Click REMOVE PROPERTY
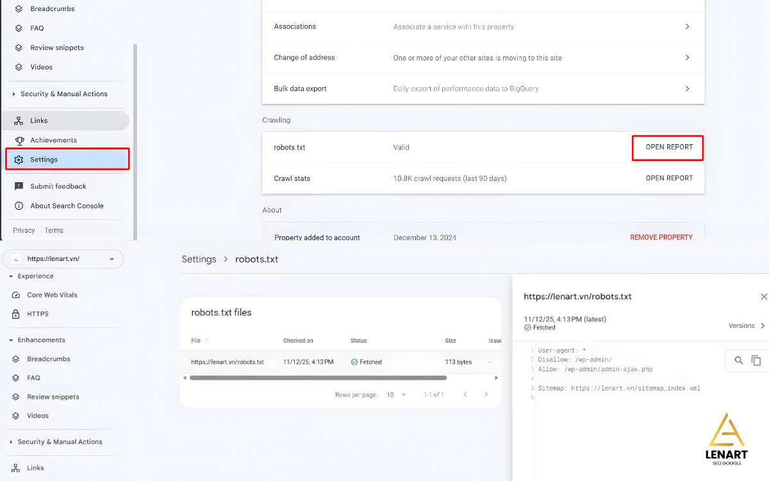The width and height of the screenshot is (769, 481). 661,237
